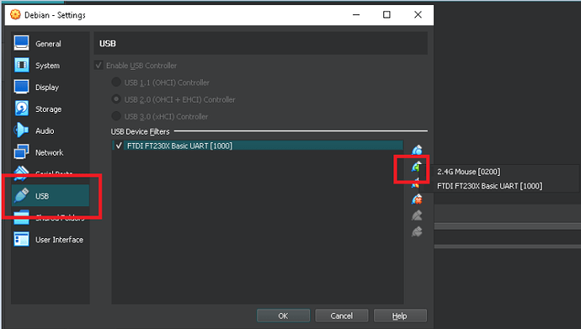Image resolution: width=581 pixels, height=329 pixels.
Task: Uncheck the FTDI FT230X filter checkbox
Action: (x=119, y=146)
